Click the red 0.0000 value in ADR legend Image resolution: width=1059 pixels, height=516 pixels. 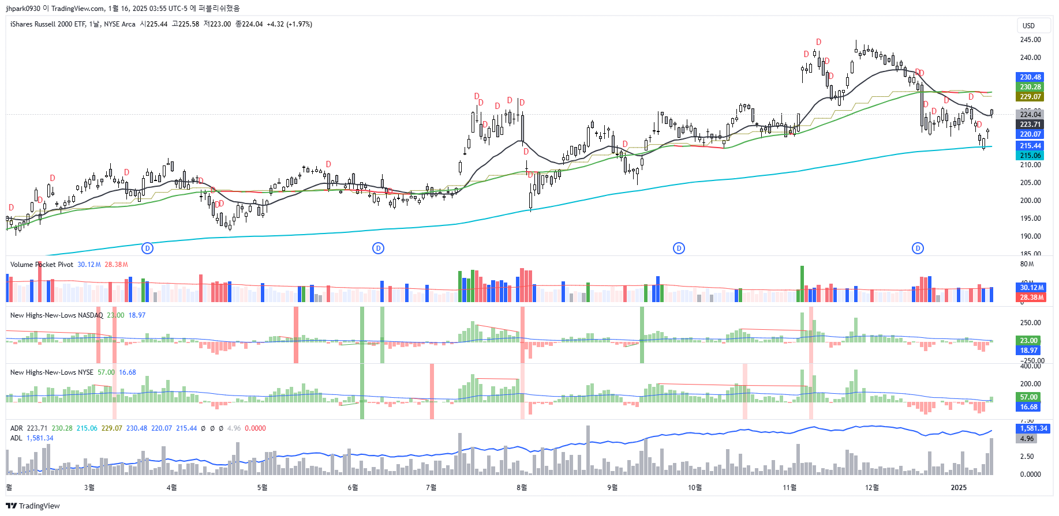click(255, 428)
